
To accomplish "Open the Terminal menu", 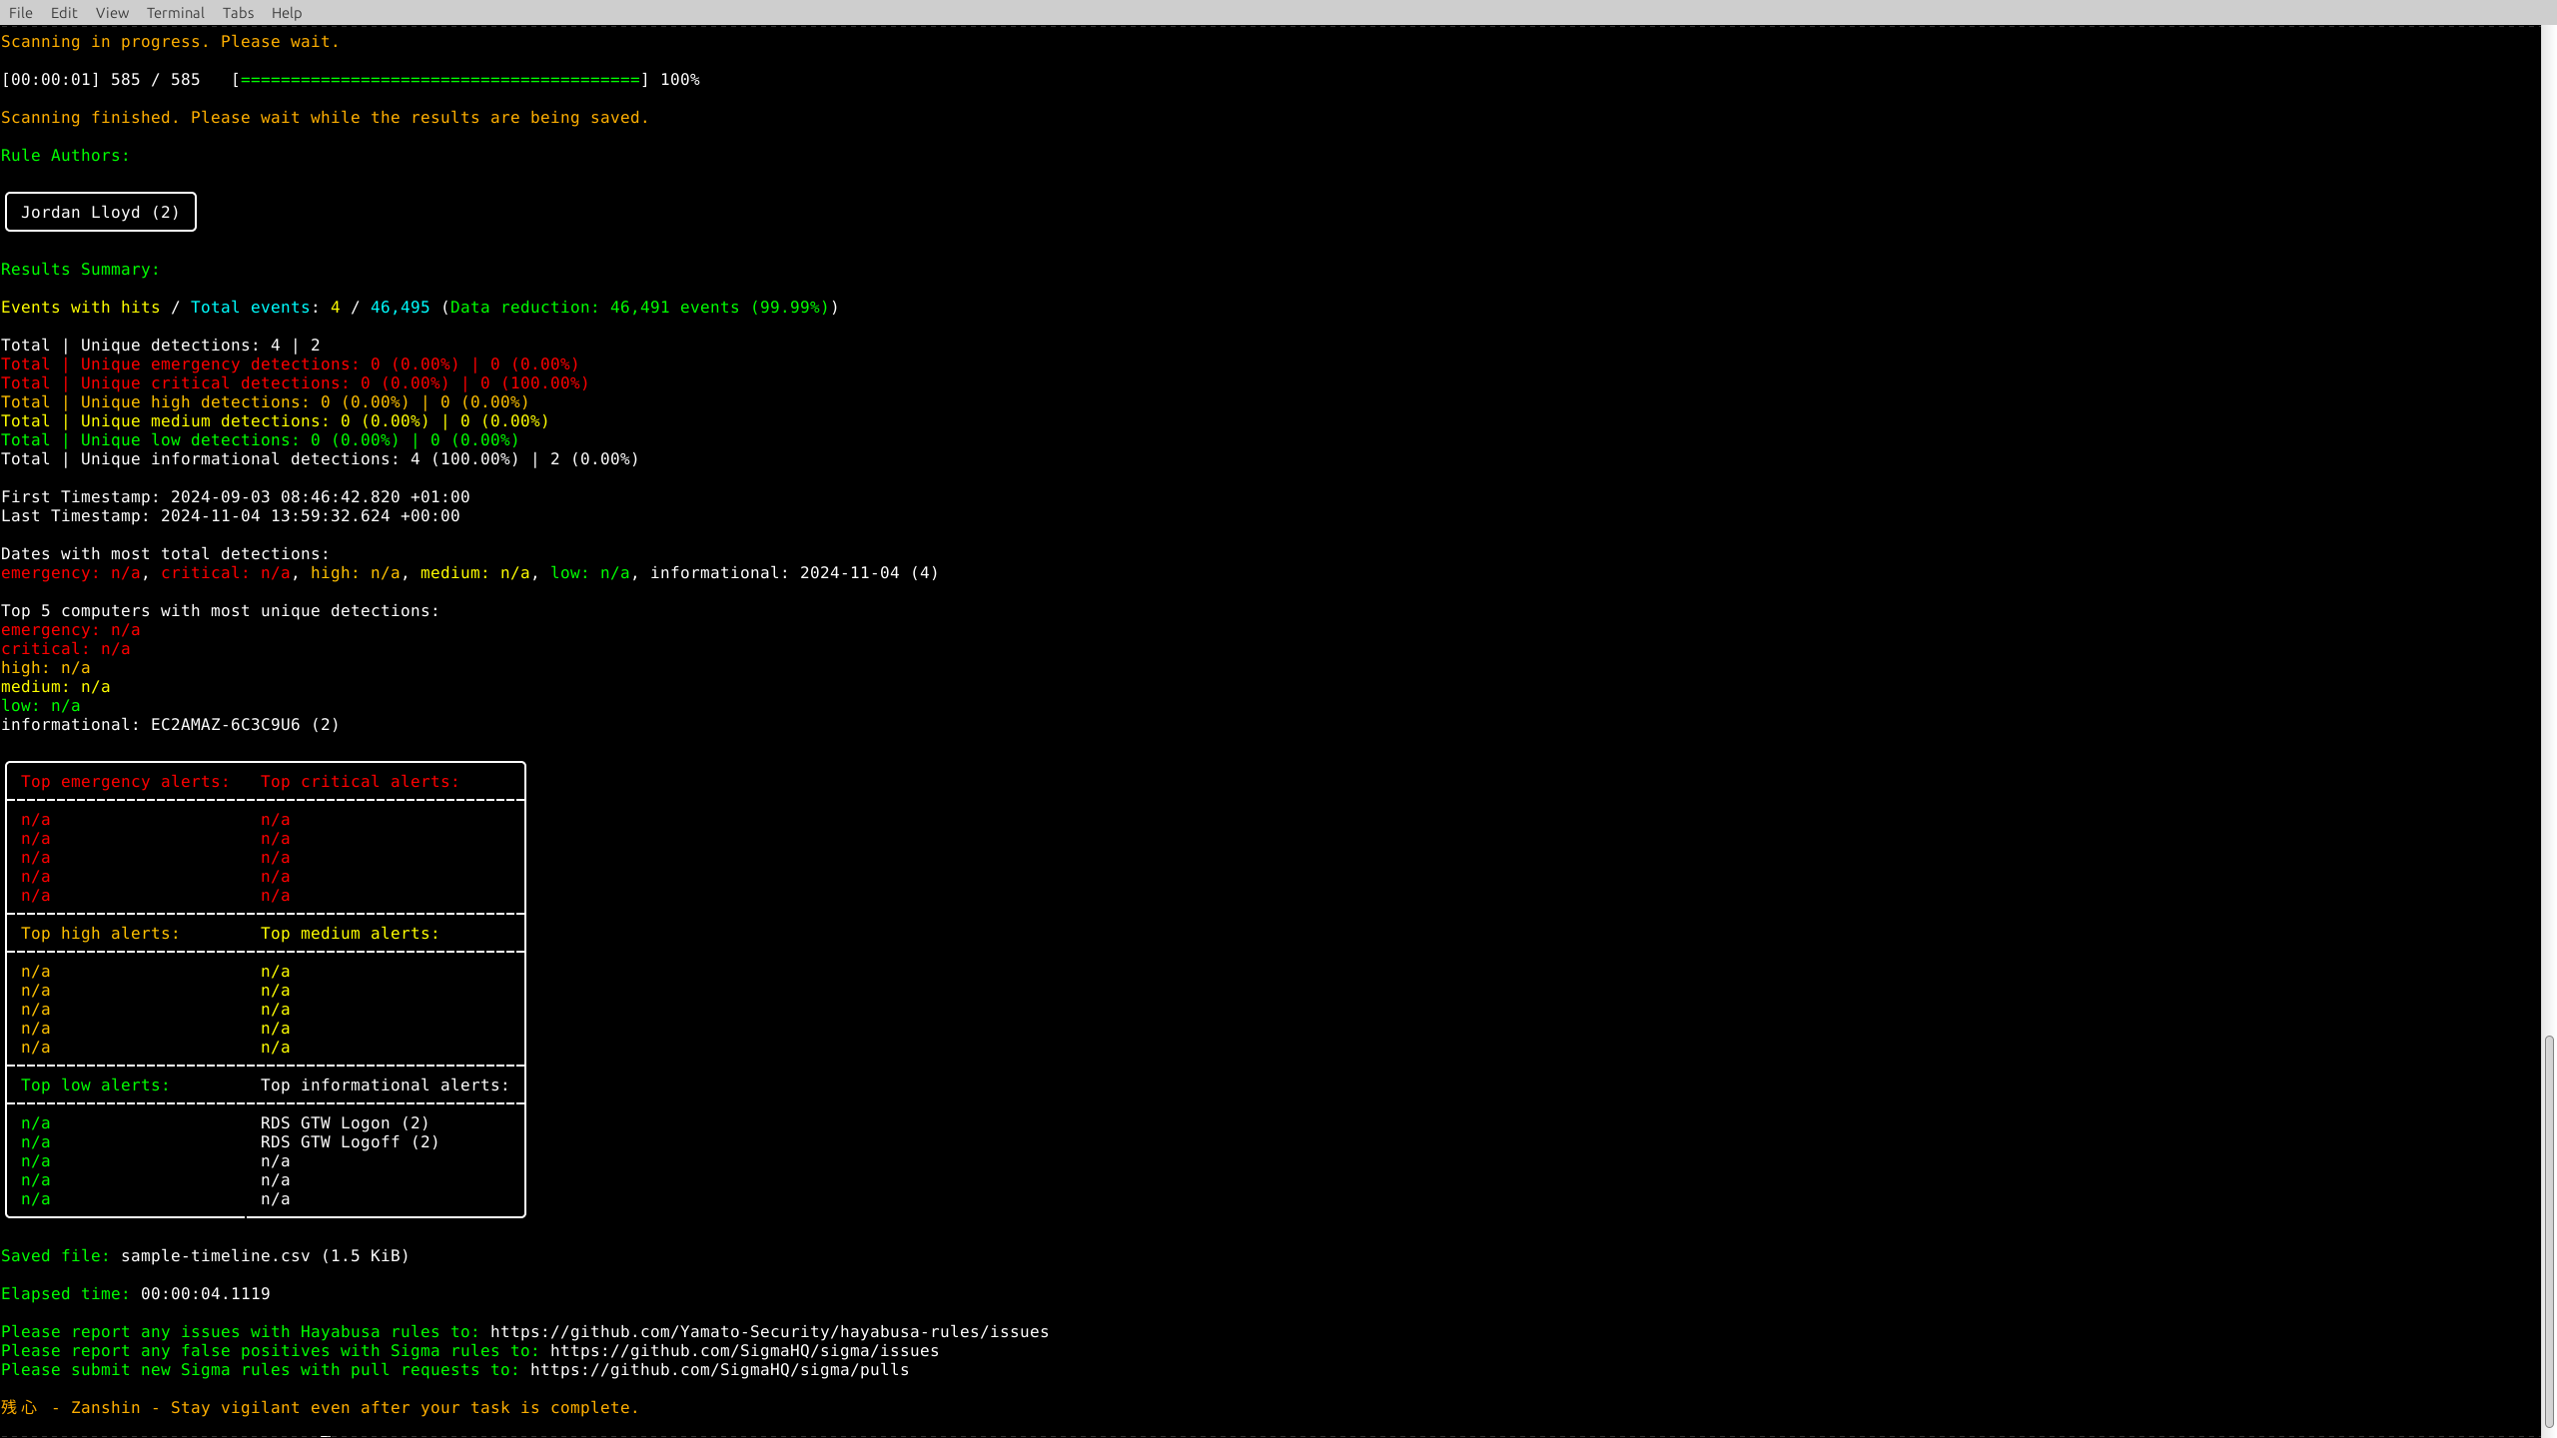I will [175, 13].
